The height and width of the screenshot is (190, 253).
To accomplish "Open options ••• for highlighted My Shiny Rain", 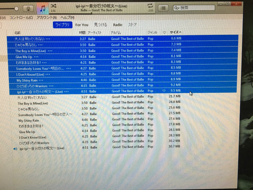I will pyautogui.click(x=41, y=80).
